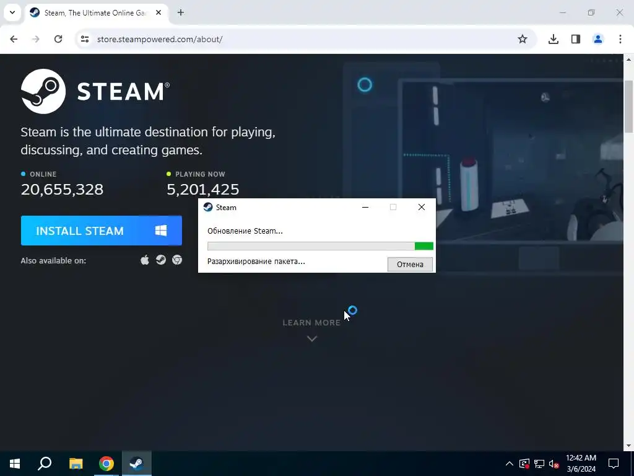634x476 pixels.
Task: Click scrollbar down arrow of the page
Action: [x=629, y=446]
